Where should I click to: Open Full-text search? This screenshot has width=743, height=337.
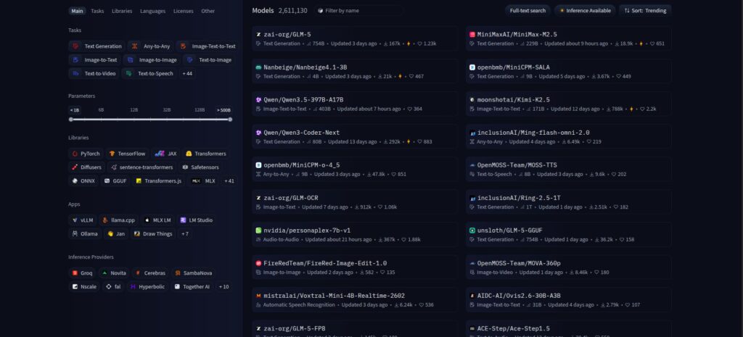528,10
